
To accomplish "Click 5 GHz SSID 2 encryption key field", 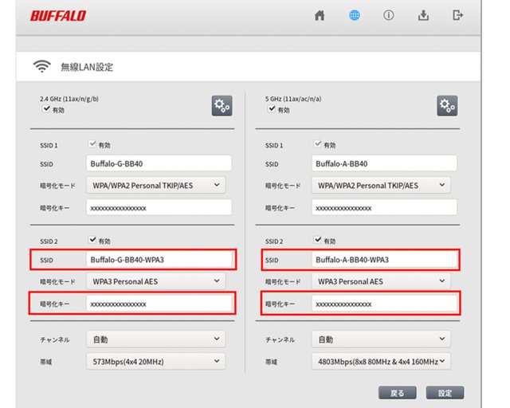I will [x=384, y=304].
